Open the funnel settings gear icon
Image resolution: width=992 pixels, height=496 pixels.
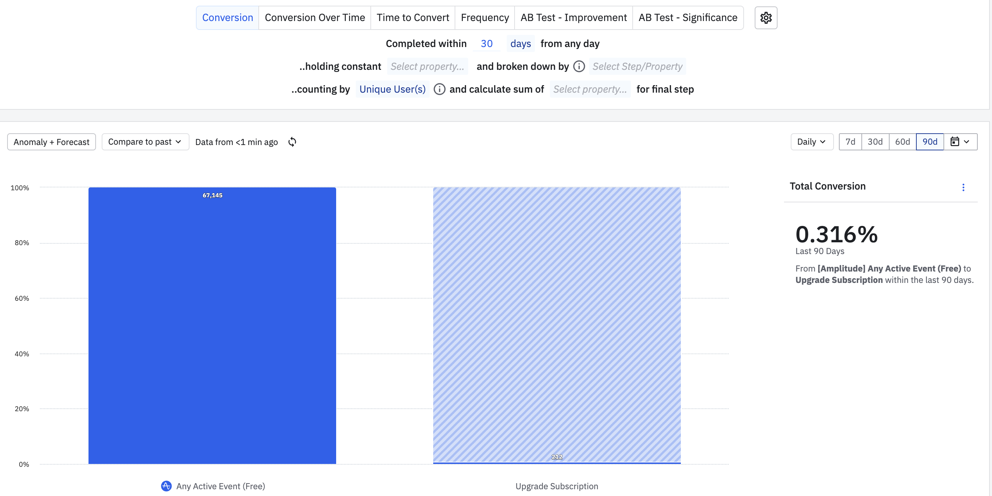765,18
